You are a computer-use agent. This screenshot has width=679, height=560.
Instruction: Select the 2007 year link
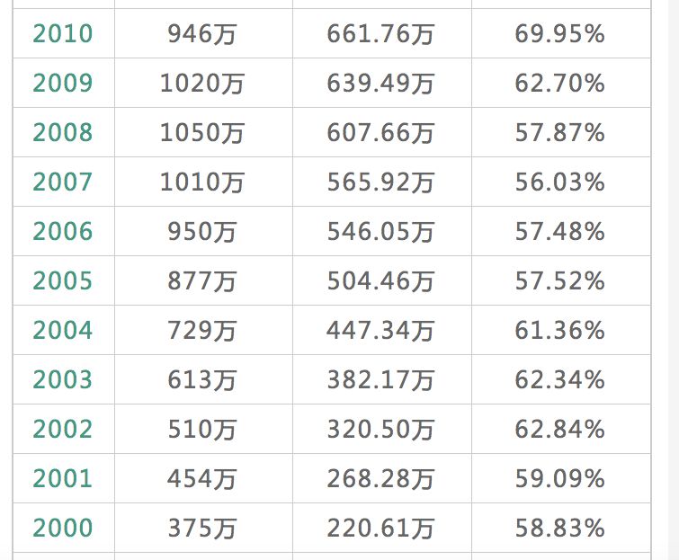[63, 182]
